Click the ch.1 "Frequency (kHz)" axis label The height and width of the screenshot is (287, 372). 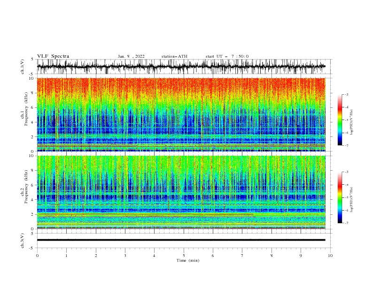tap(26, 109)
